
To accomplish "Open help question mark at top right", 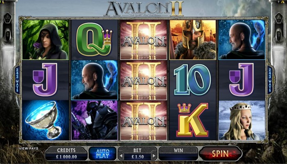I will [278, 2].
